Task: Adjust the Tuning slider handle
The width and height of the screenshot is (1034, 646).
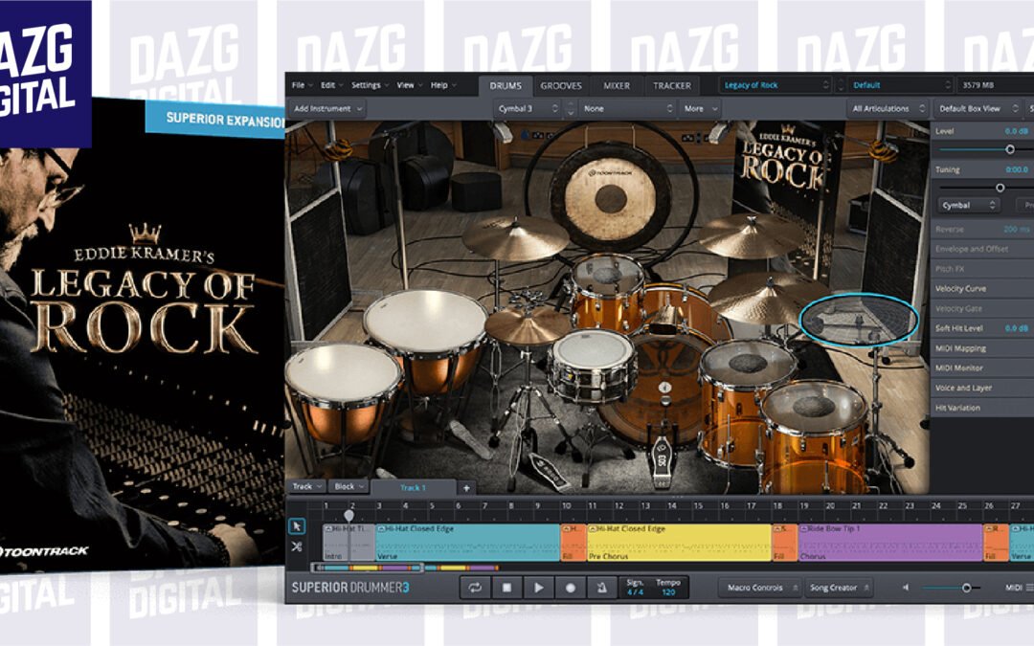Action: [x=1000, y=188]
